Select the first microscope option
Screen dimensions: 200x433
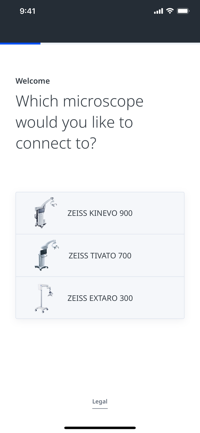click(x=100, y=213)
